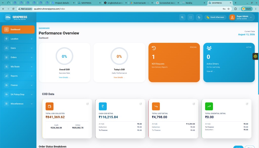Viewport: 259px width, 148px height.
Task: Click the Users icon in sidebar
Action: click(6, 48)
